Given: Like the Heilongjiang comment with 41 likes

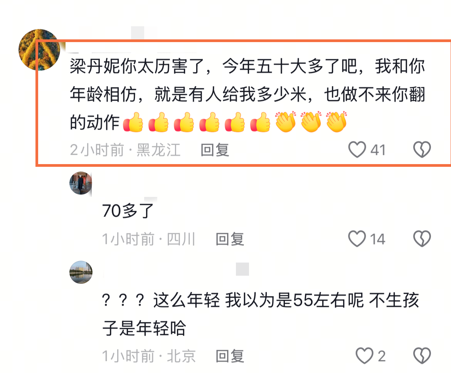Looking at the screenshot, I should coord(357,149).
